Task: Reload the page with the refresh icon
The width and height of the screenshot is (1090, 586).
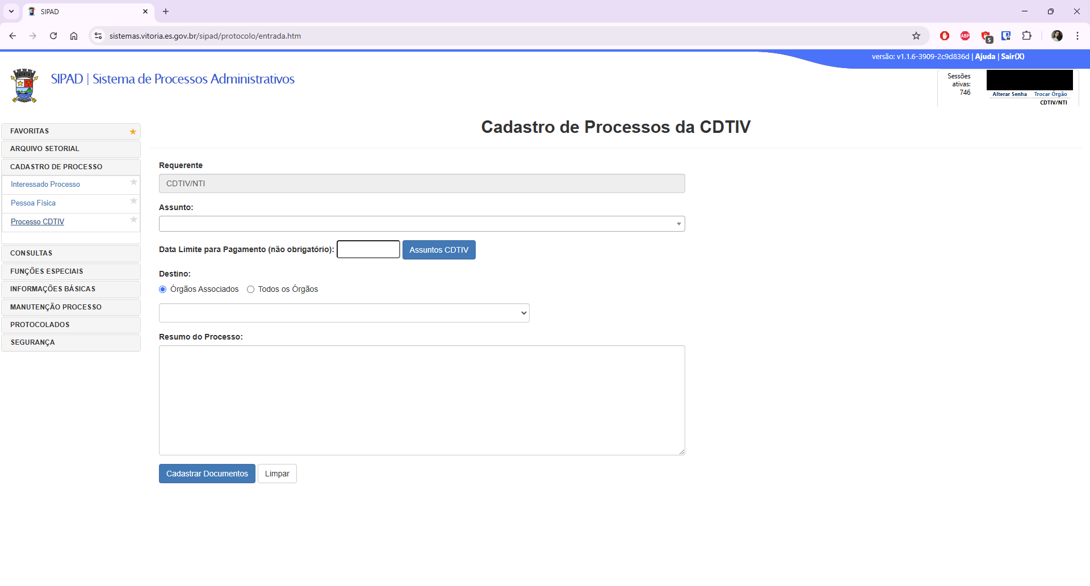Action: pos(53,35)
